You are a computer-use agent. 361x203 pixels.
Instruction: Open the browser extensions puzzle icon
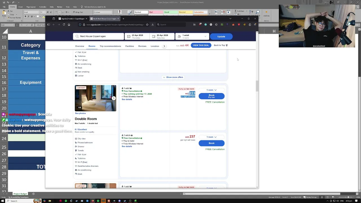click(250, 25)
